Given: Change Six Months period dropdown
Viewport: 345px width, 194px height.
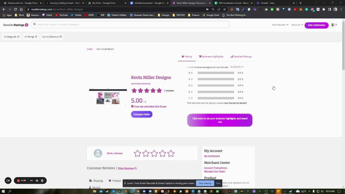Looking at the screenshot, I should pos(237,67).
